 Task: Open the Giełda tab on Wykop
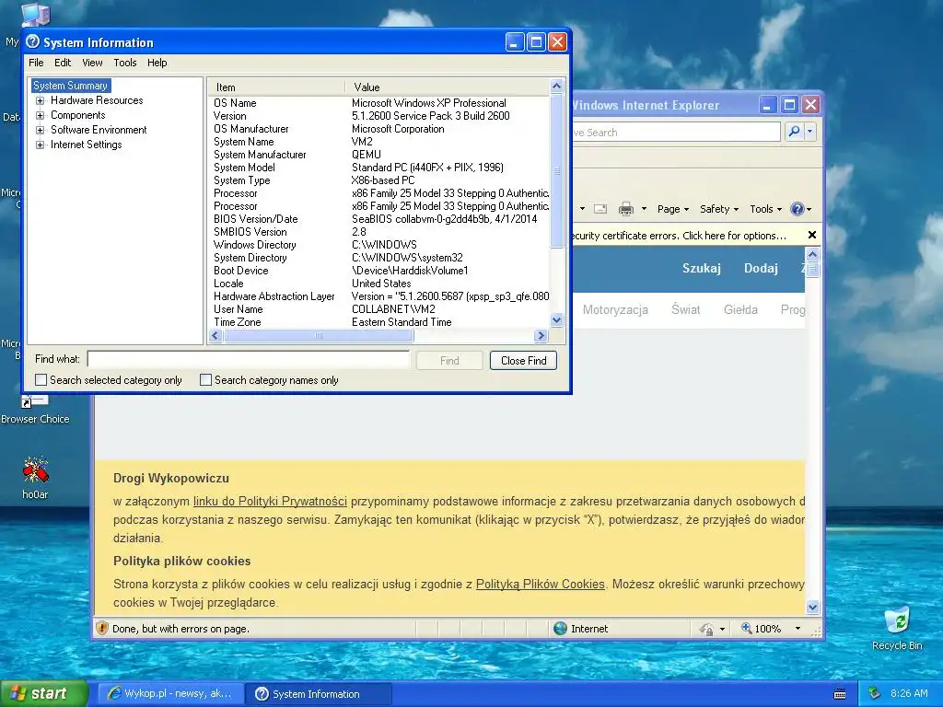[740, 309]
